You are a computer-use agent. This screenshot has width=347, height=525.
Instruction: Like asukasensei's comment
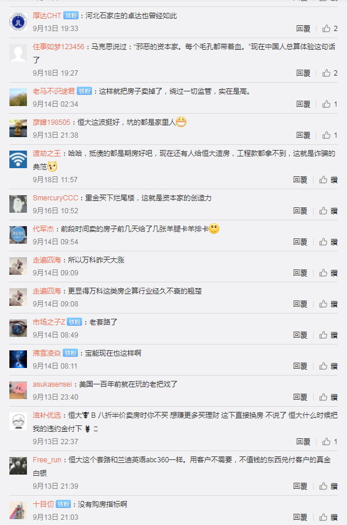point(328,397)
